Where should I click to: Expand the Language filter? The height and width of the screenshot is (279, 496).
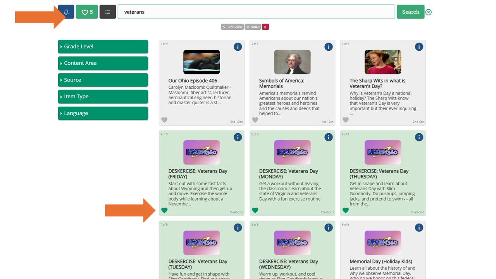point(103,113)
